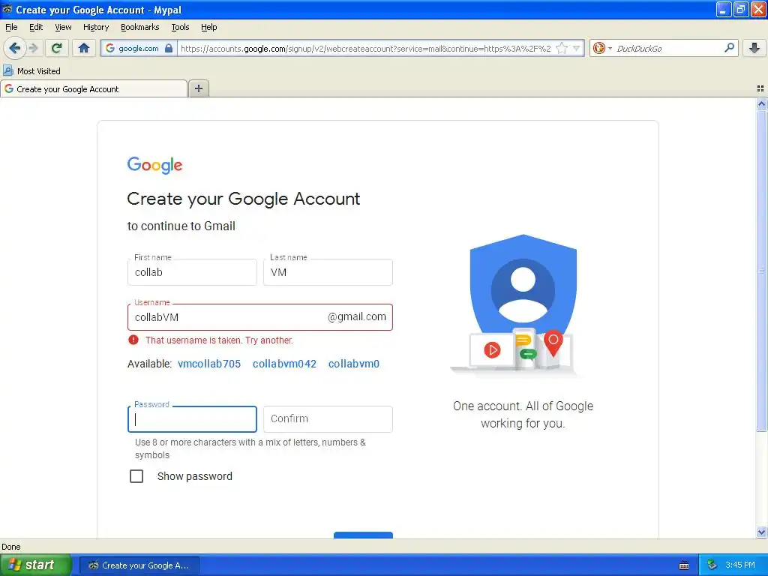Click into the First name field
The width and height of the screenshot is (768, 576).
pyautogui.click(x=192, y=272)
